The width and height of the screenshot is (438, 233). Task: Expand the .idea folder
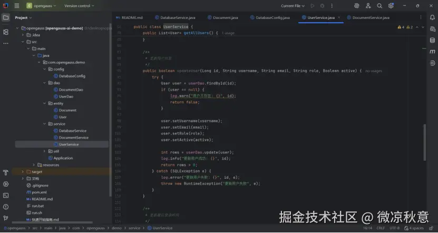23,35
